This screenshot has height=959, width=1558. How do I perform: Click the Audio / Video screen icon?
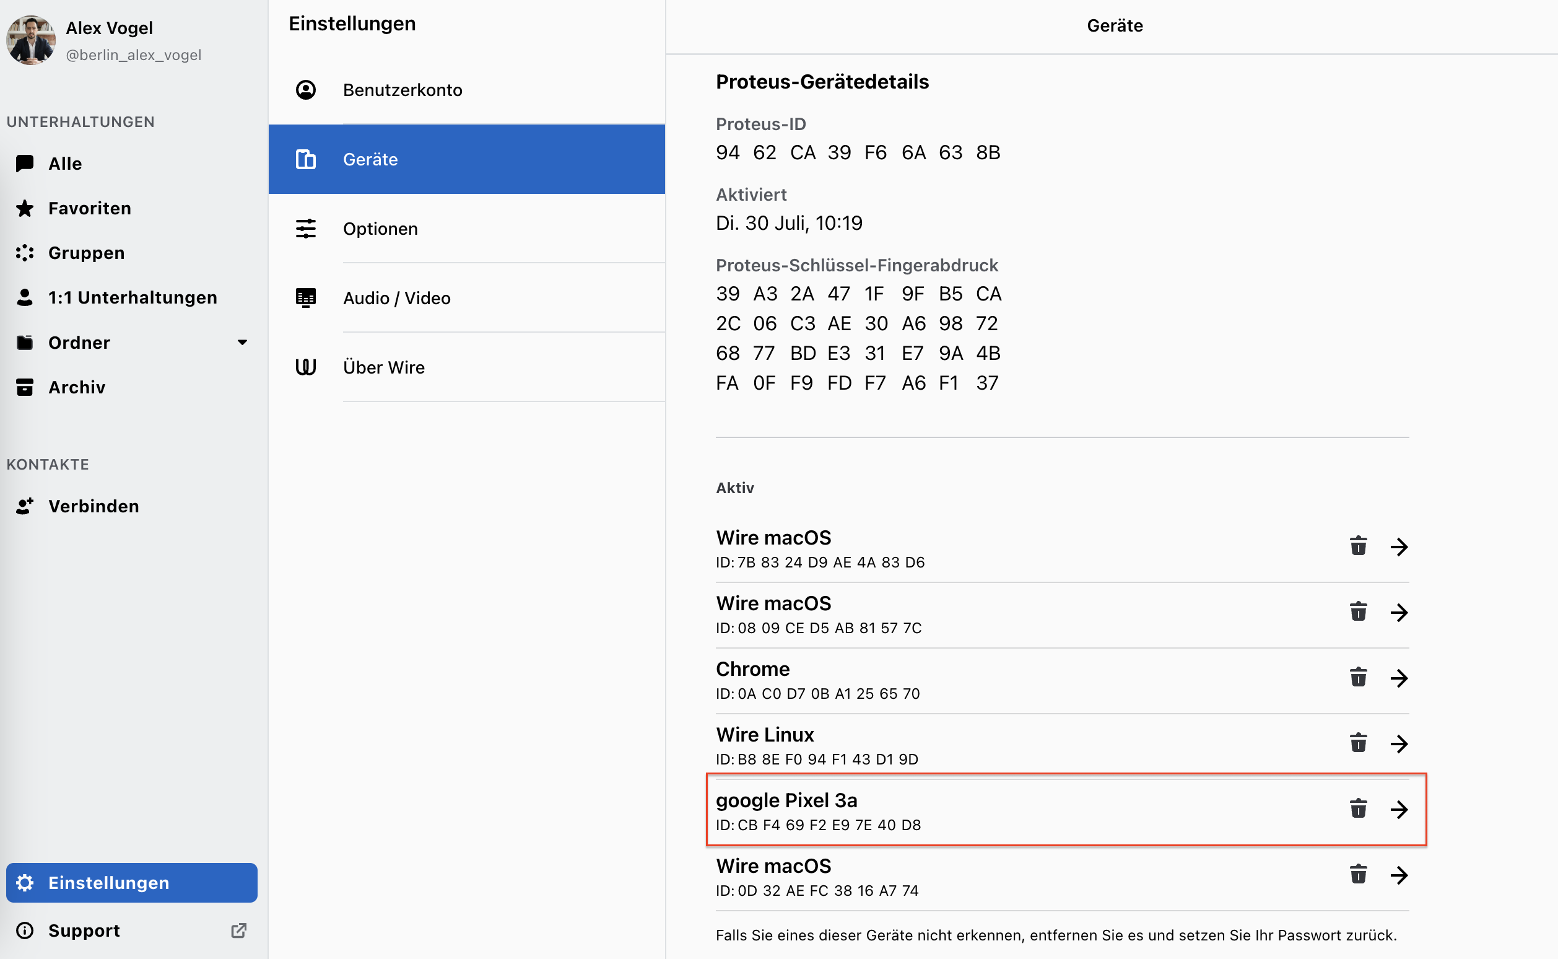[x=305, y=298]
